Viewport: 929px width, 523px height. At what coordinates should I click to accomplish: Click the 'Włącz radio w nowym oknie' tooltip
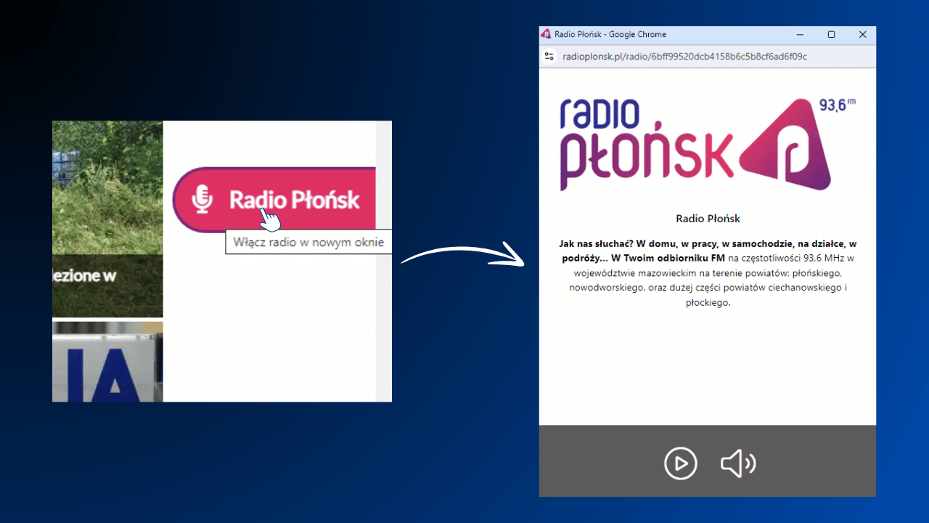click(x=308, y=243)
